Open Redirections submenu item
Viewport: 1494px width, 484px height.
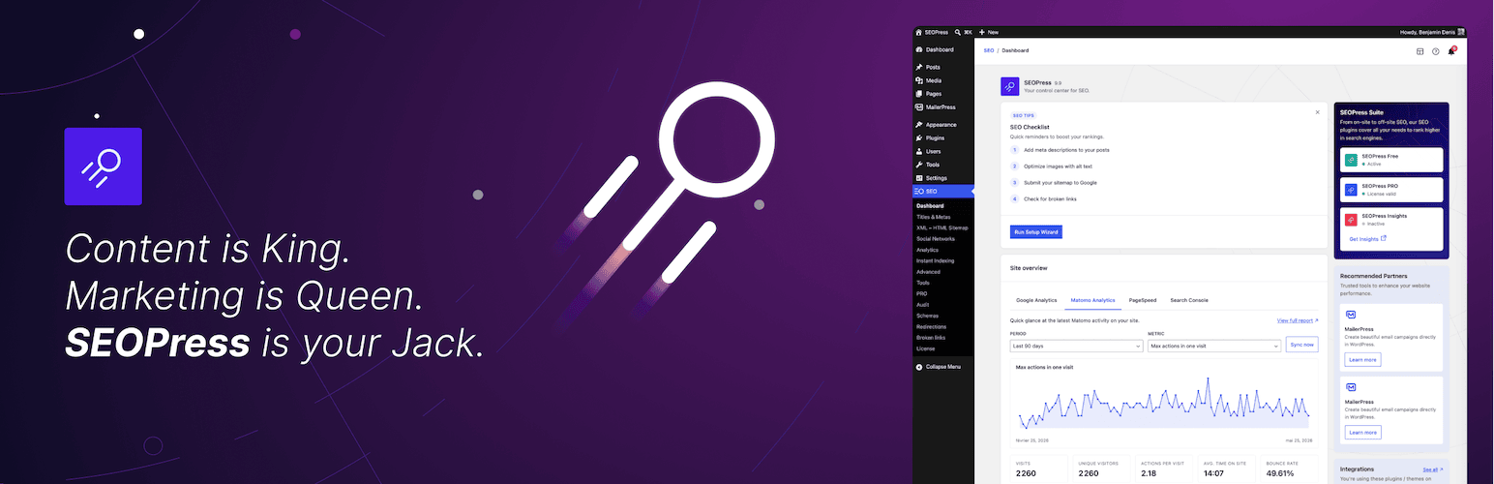tap(933, 326)
